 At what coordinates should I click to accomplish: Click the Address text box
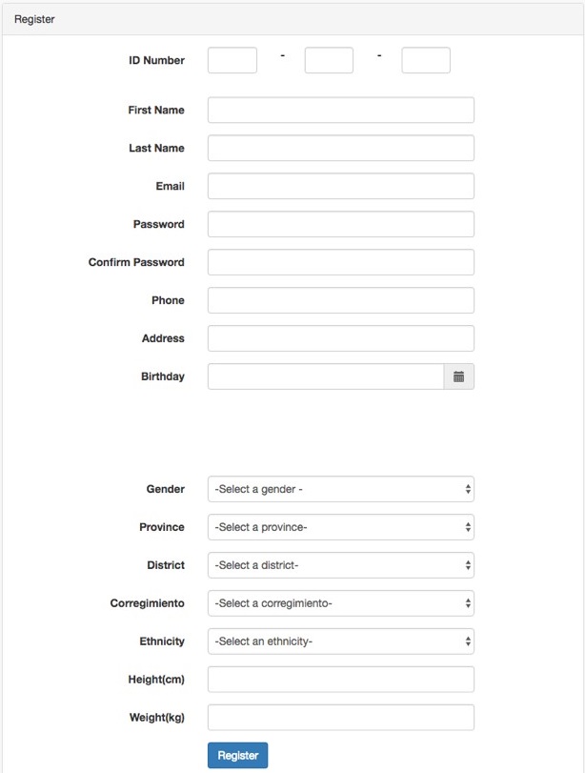point(341,338)
